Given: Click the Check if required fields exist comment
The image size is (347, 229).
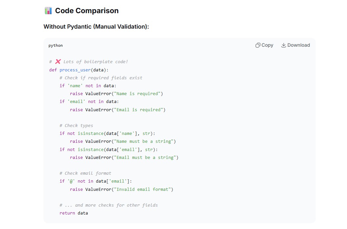Looking at the screenshot, I should 101,78.
